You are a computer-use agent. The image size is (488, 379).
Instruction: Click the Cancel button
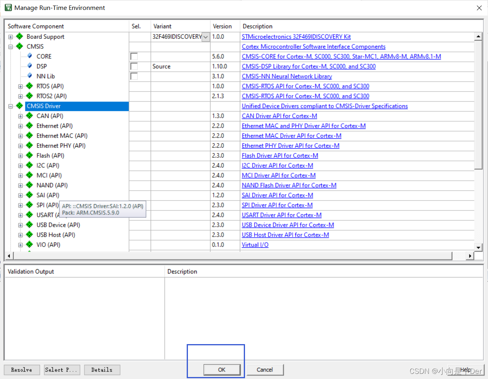(265, 369)
